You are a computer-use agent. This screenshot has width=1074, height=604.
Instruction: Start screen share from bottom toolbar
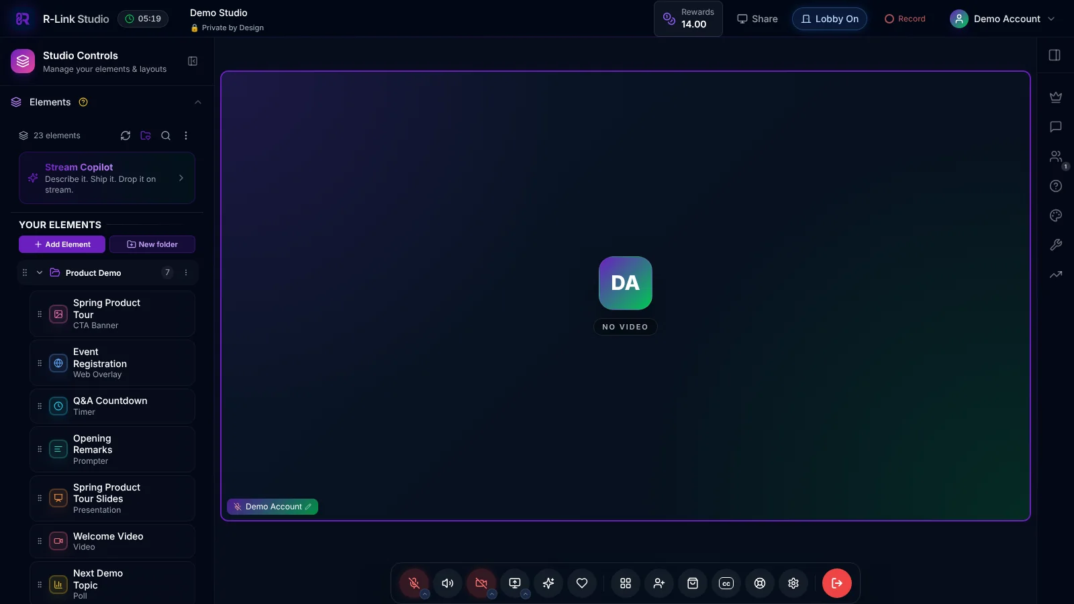click(x=515, y=583)
